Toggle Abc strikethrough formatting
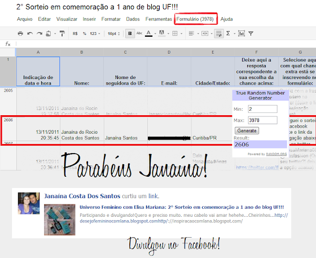This screenshot has width=316, height=258. [139, 33]
